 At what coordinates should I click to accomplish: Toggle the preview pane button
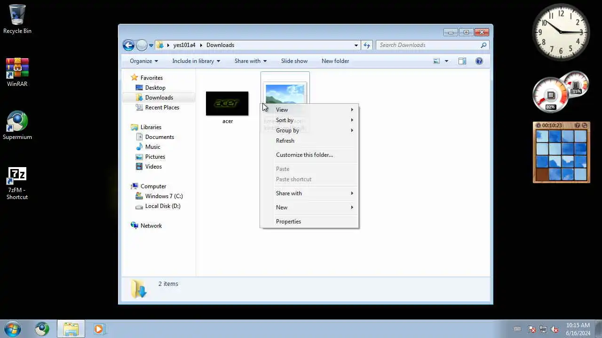click(x=462, y=61)
